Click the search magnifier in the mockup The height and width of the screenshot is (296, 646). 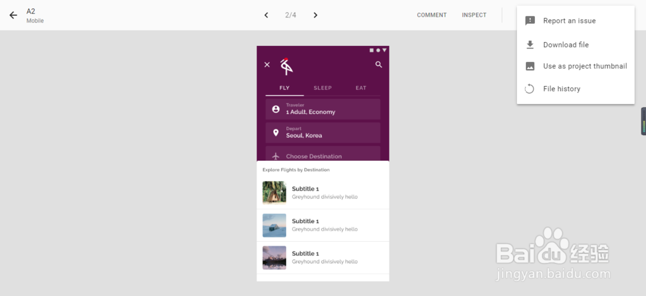click(379, 65)
